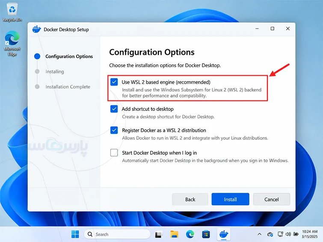Open File Explorer from the taskbar
Viewport: 323px width, 242px height.
pos(174,234)
